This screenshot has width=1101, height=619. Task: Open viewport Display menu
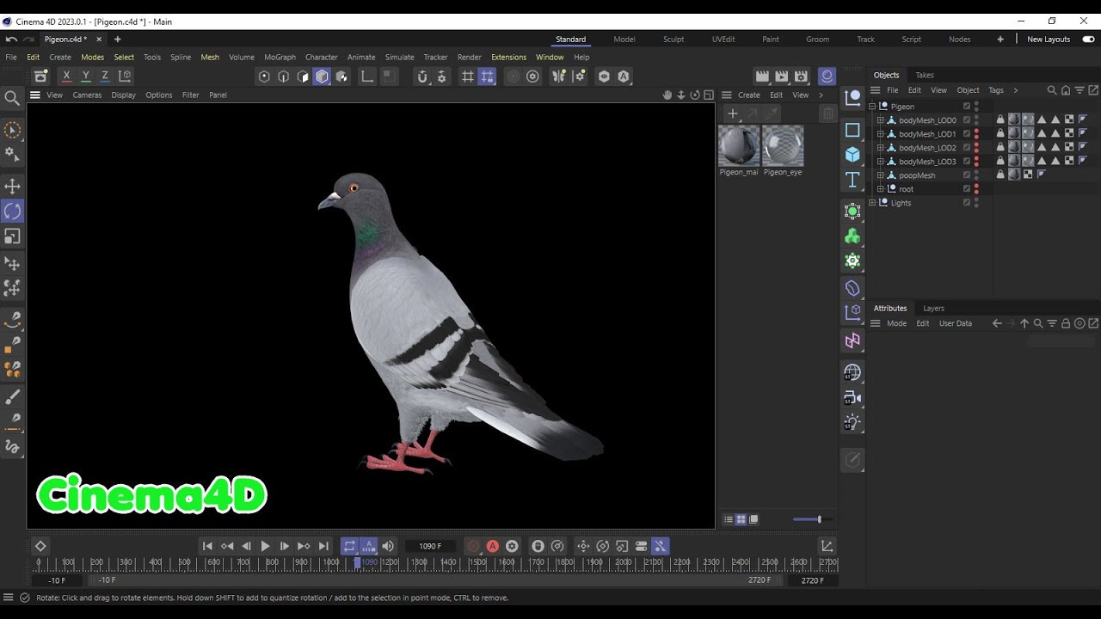(x=123, y=95)
